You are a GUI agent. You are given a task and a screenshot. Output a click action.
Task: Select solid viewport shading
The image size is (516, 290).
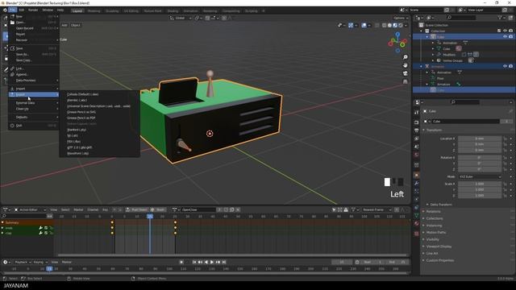tap(389, 25)
